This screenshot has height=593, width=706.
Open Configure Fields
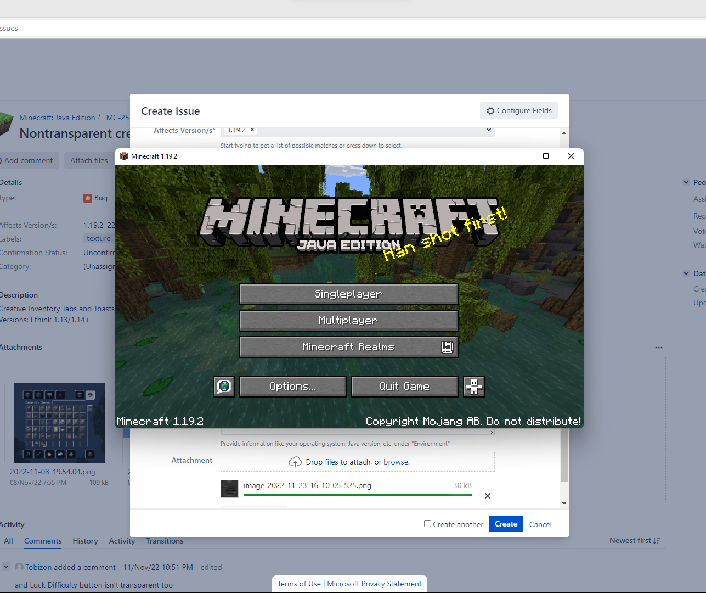point(519,111)
